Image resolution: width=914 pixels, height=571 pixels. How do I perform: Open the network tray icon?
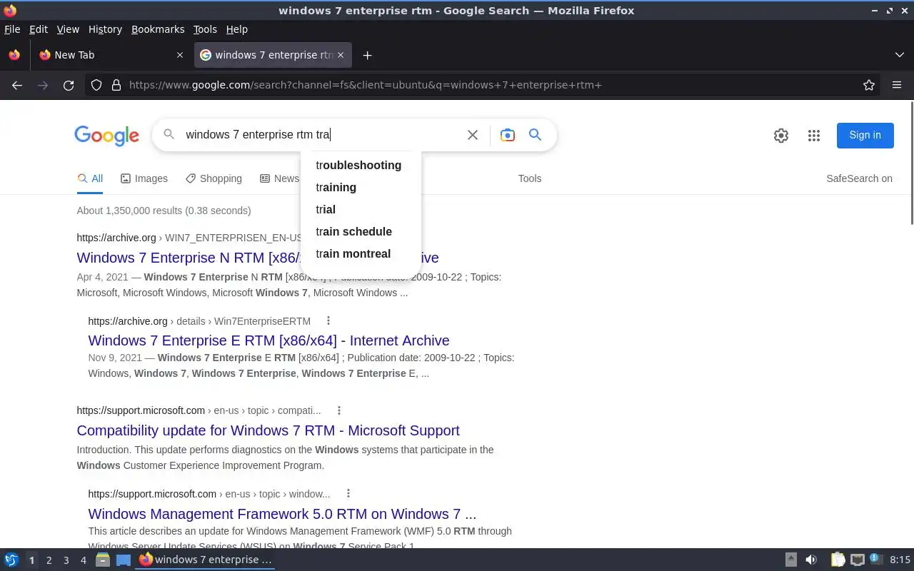(x=857, y=560)
